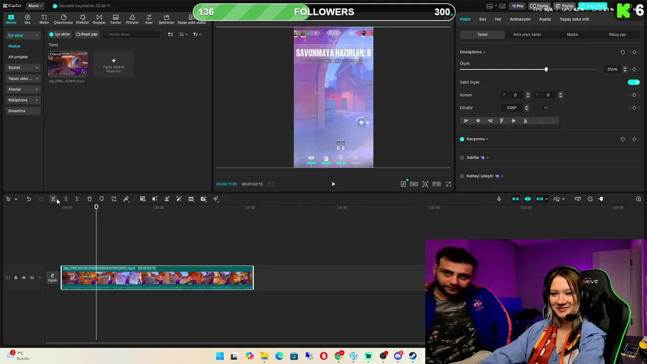Open the Menü dropdown
This screenshot has height=364, width=647.
(34, 6)
